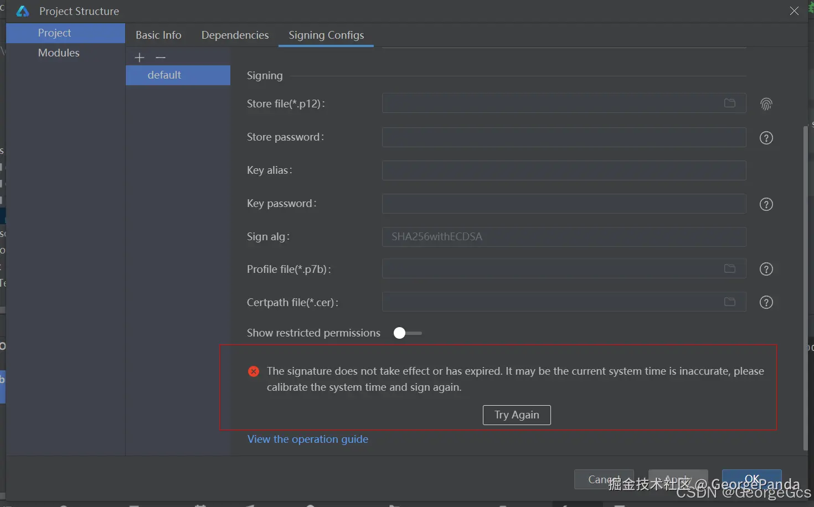Click the Apply button
The width and height of the screenshot is (814, 507).
pyautogui.click(x=678, y=479)
